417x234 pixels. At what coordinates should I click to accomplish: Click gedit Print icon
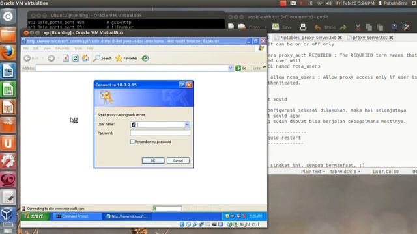303,27
